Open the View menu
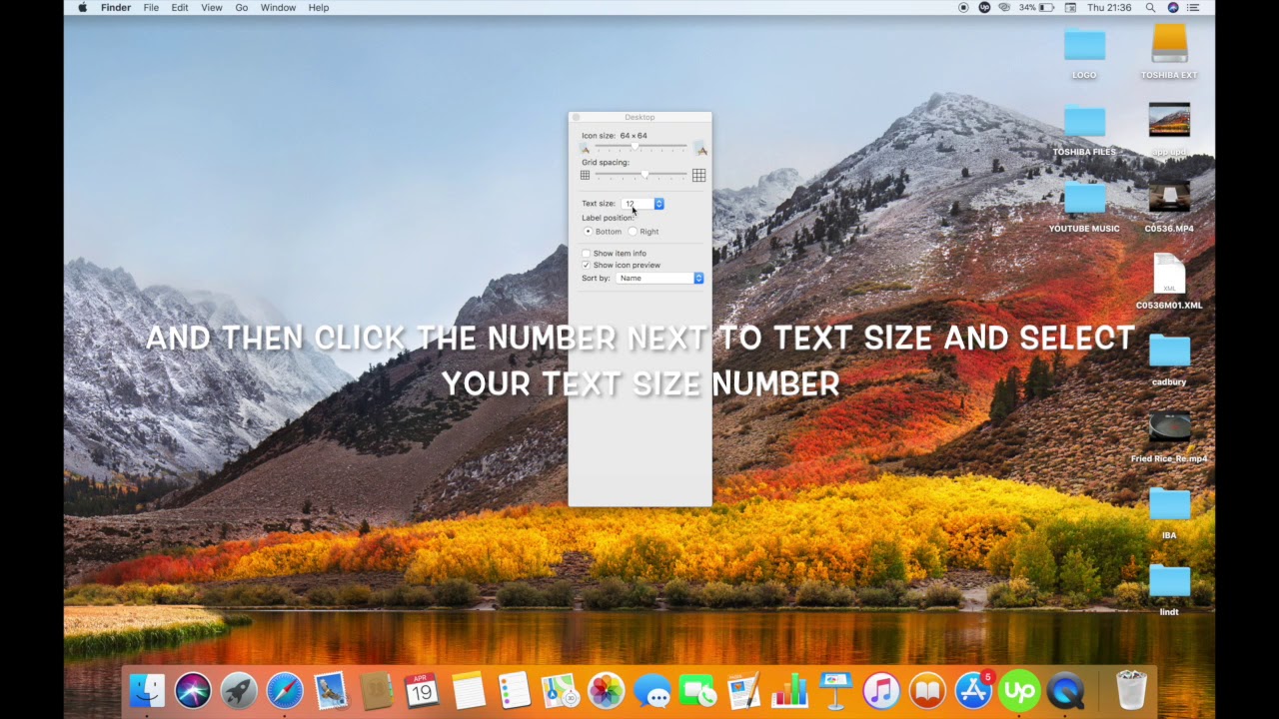The image size is (1279, 719). 212,7
